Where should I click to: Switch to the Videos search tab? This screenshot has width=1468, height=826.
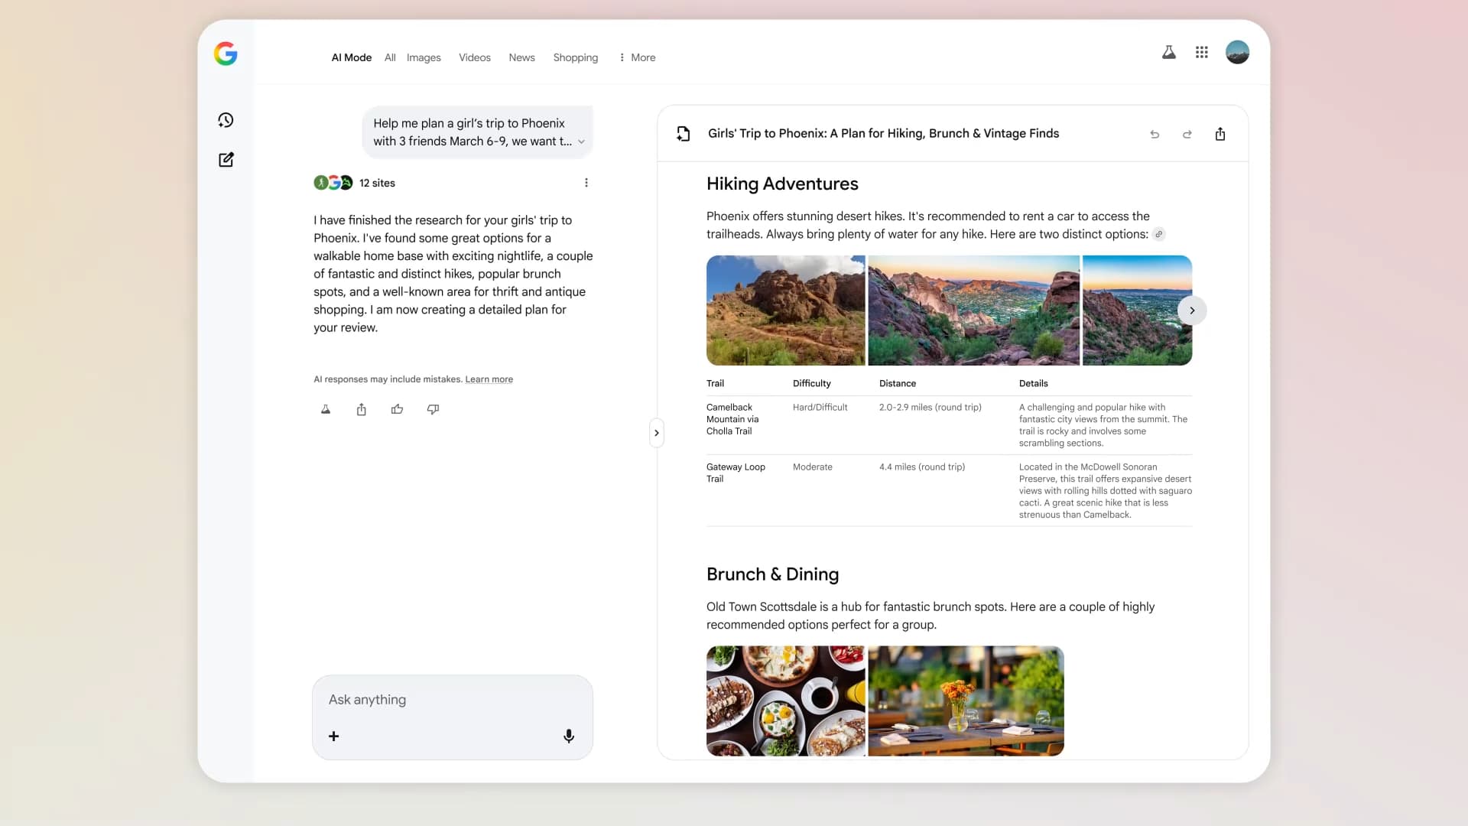tap(474, 57)
